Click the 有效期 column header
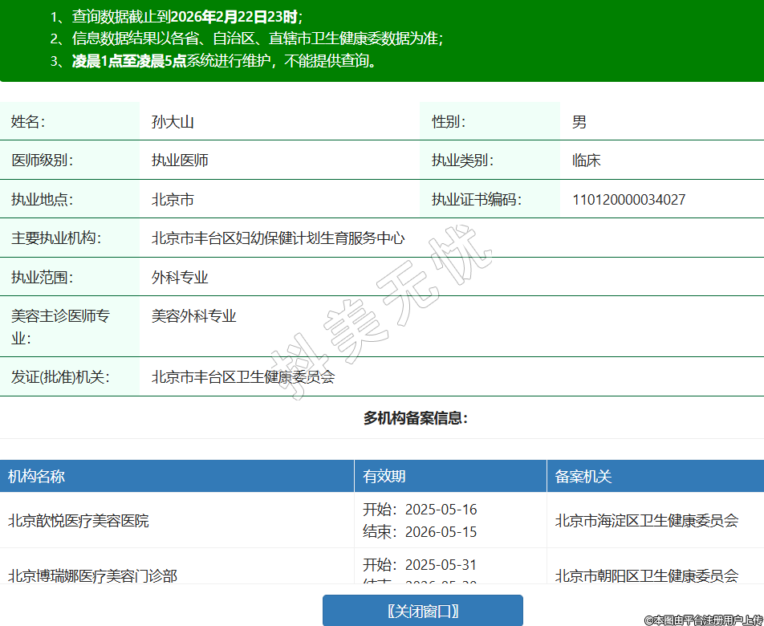The height and width of the screenshot is (626, 764). (384, 477)
